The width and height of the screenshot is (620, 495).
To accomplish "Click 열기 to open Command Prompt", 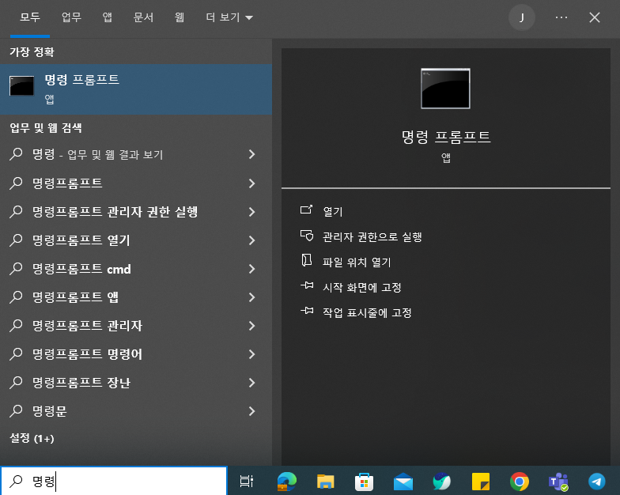I will coord(332,212).
